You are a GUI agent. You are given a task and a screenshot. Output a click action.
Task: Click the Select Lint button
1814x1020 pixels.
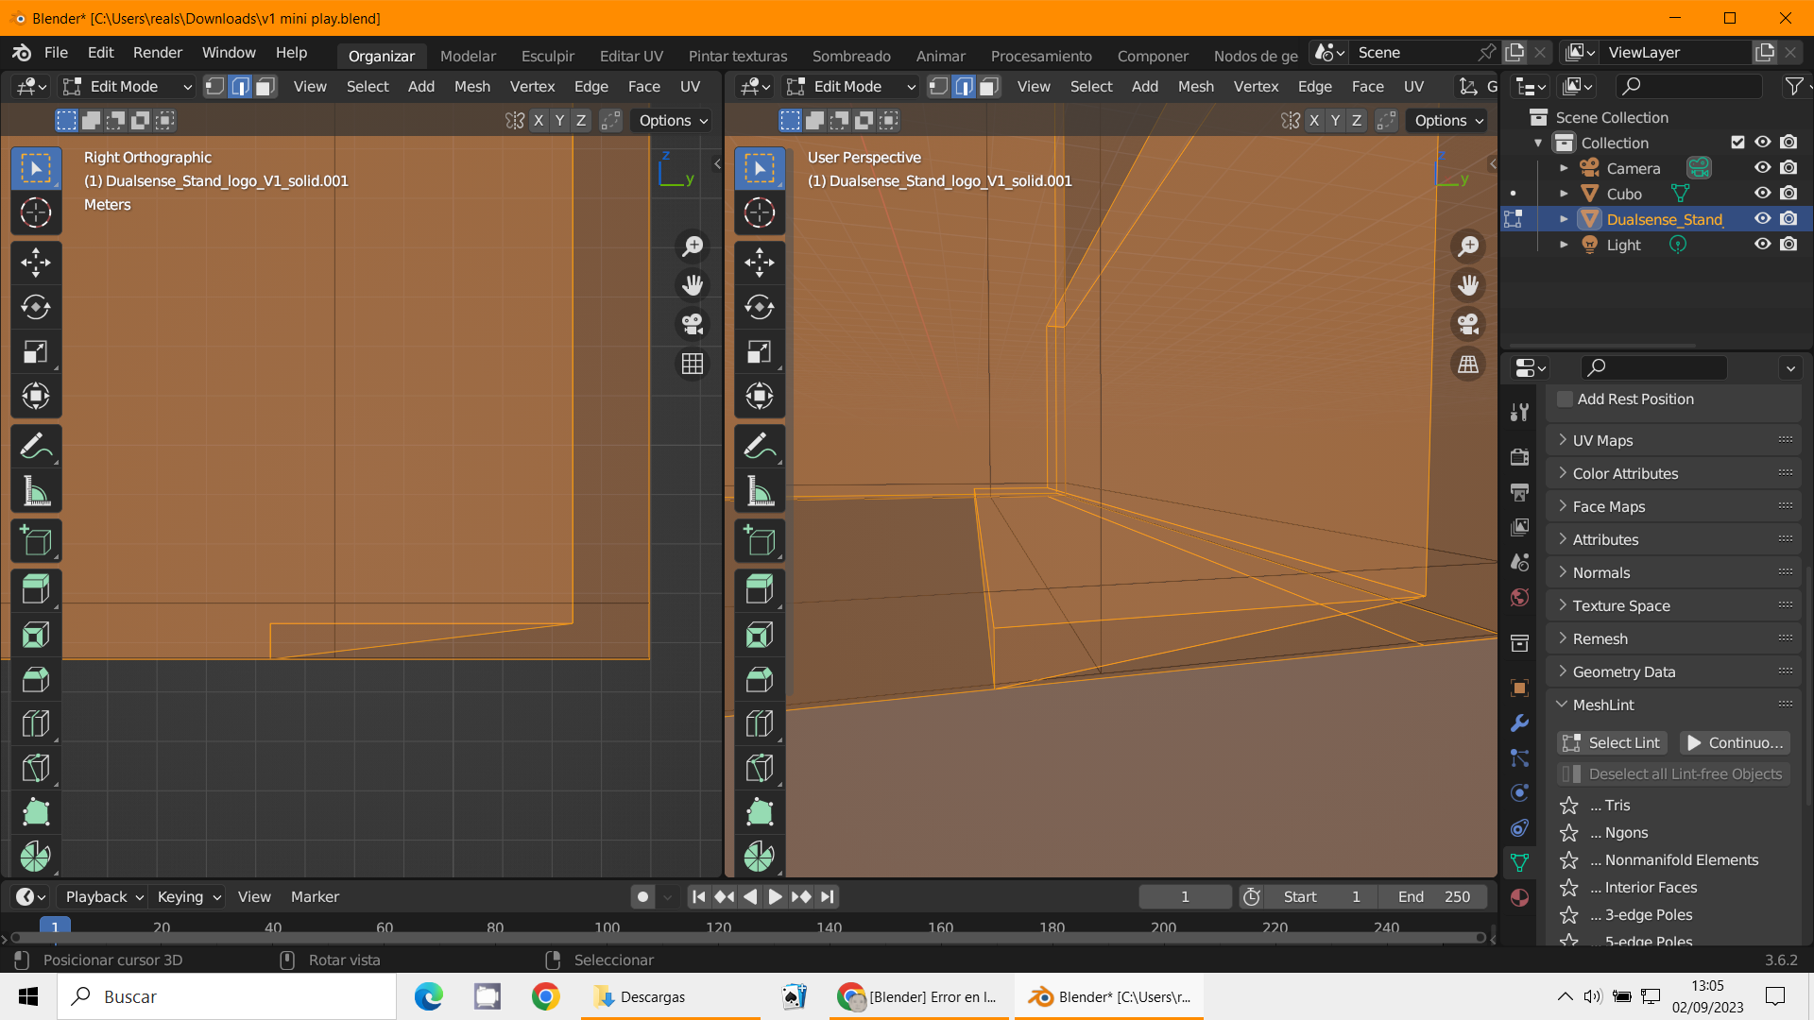1612,743
